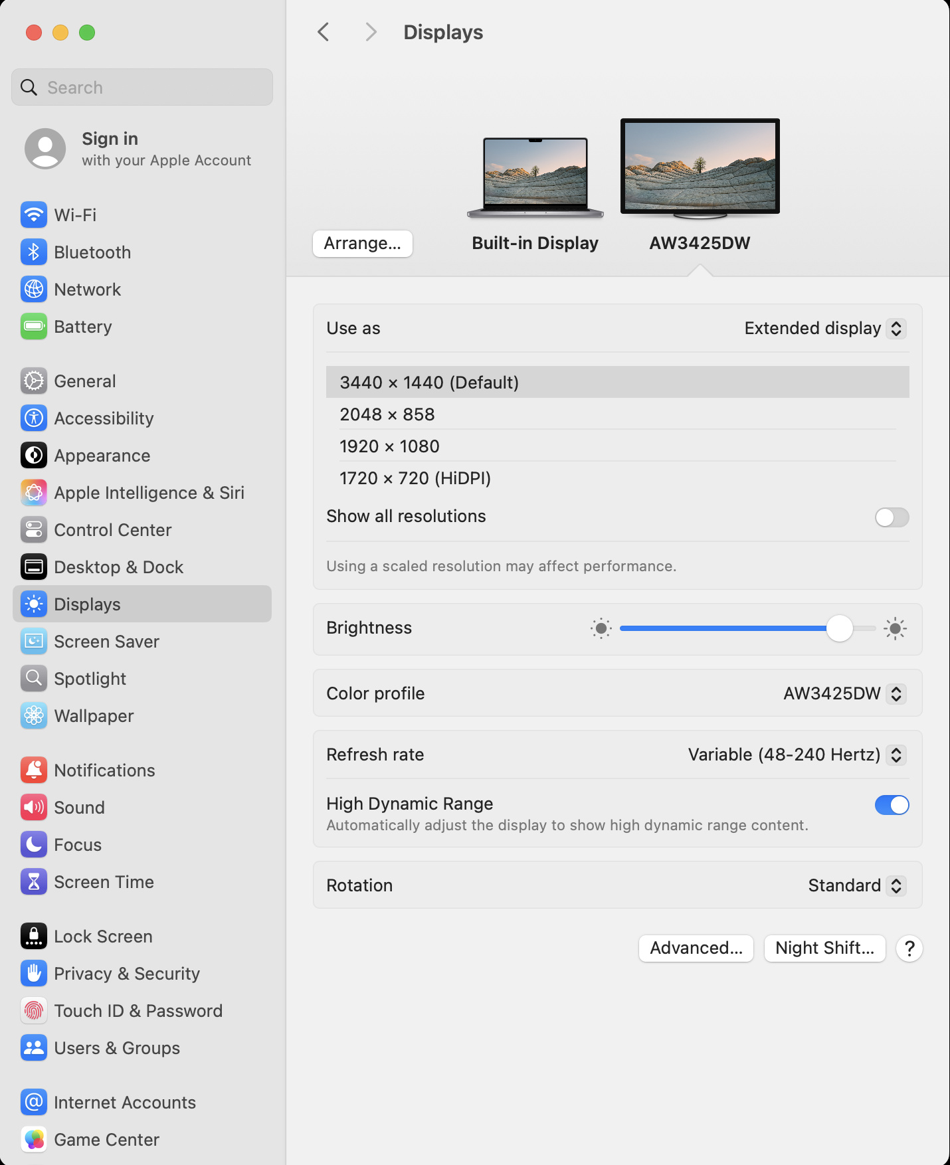Click the Search field in sidebar
This screenshot has height=1165, width=950.
point(142,87)
